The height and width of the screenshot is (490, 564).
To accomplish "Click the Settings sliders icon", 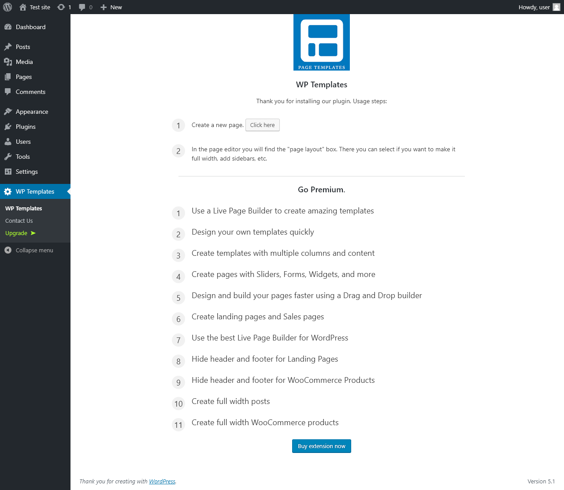I will tap(8, 172).
